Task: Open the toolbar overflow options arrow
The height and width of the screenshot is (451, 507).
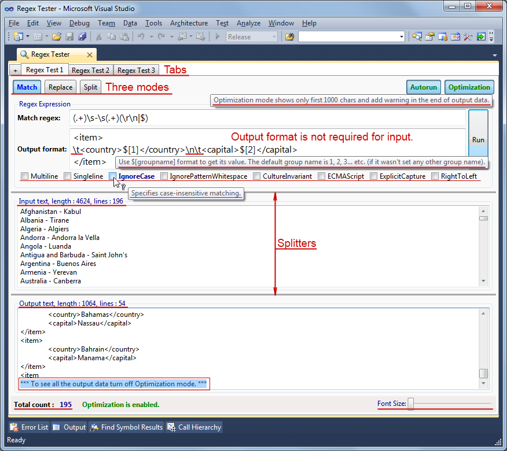Action: tap(491, 36)
